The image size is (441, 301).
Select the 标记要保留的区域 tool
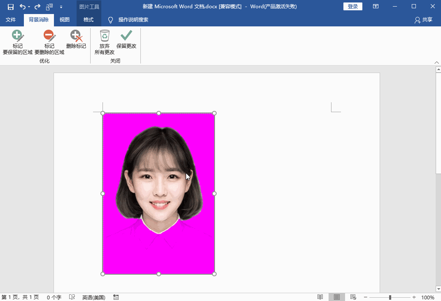18,42
